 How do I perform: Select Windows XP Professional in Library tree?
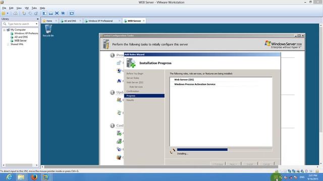click(24, 33)
